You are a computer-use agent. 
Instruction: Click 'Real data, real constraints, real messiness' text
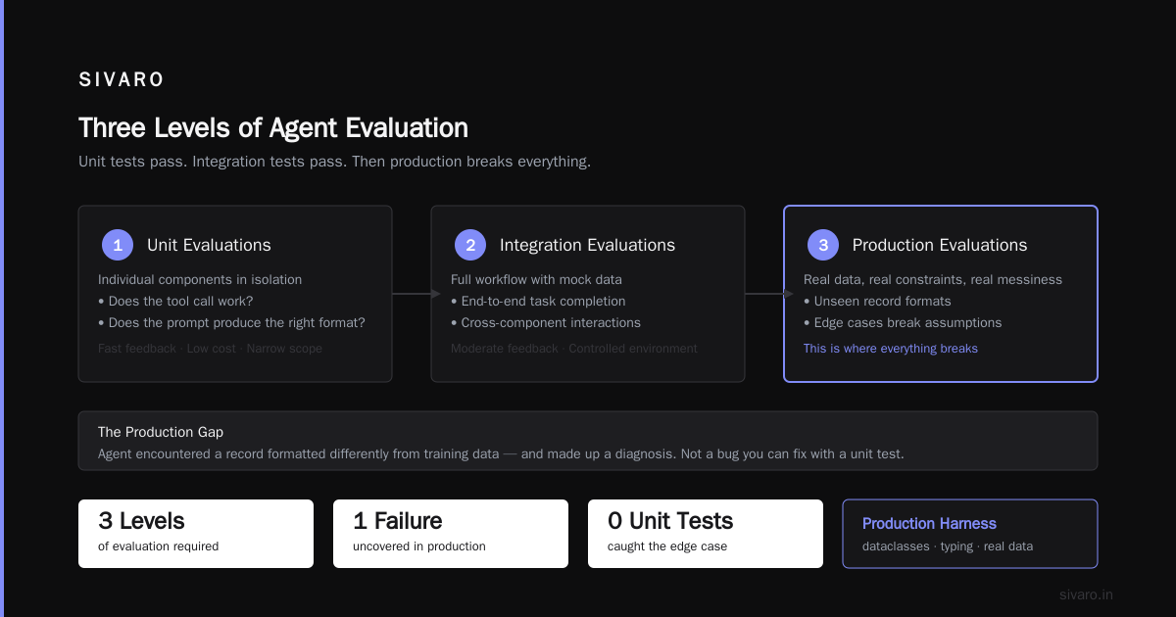933,280
